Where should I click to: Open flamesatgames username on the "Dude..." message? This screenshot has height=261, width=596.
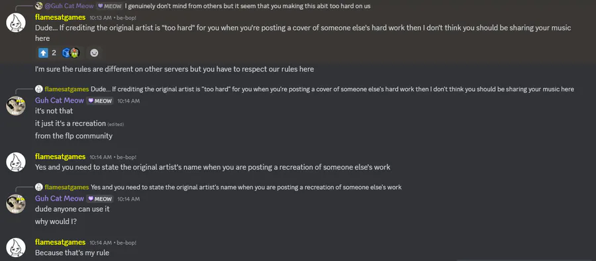pyautogui.click(x=60, y=17)
